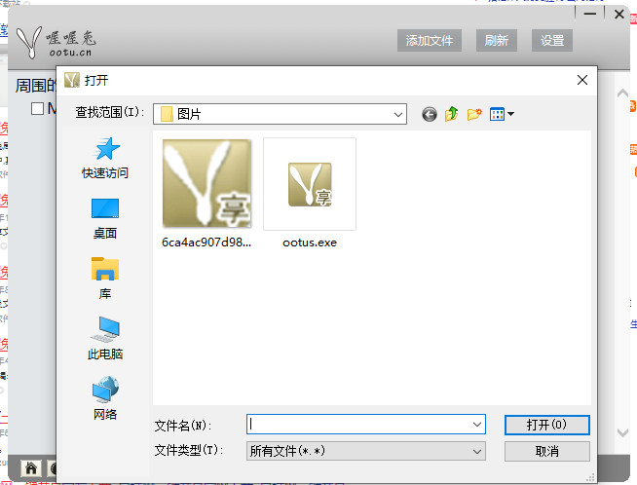
Task: Open 网络 from the sidebar
Action: 105,398
